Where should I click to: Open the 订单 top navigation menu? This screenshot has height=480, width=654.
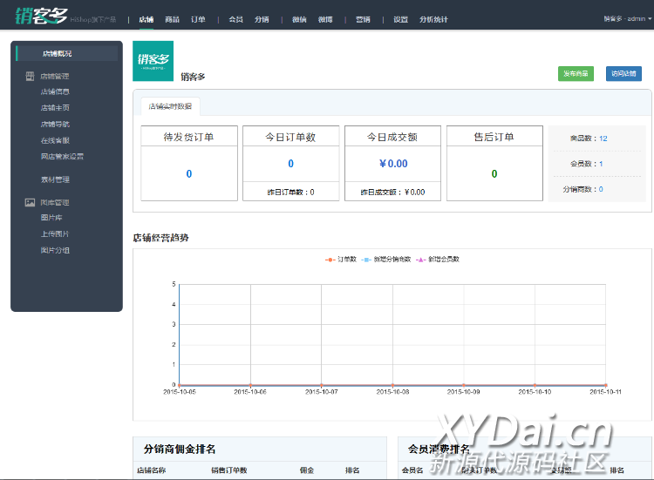point(198,19)
